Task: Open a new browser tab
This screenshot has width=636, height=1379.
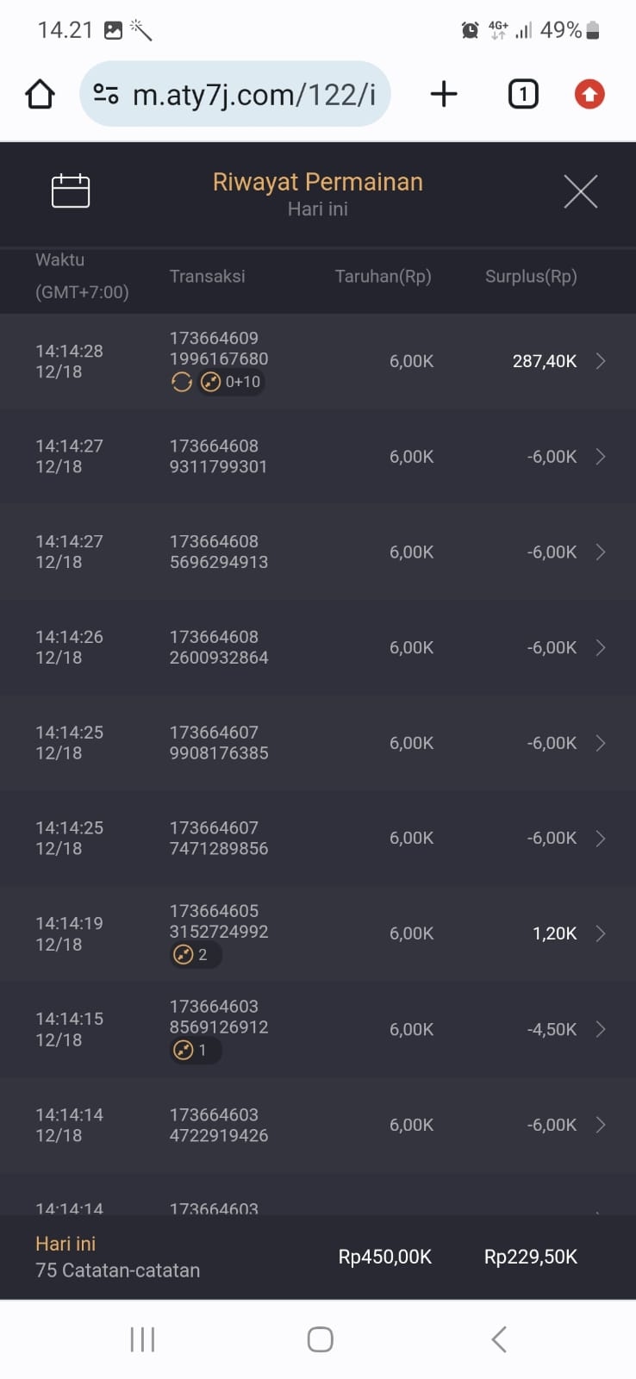Action: (x=443, y=94)
